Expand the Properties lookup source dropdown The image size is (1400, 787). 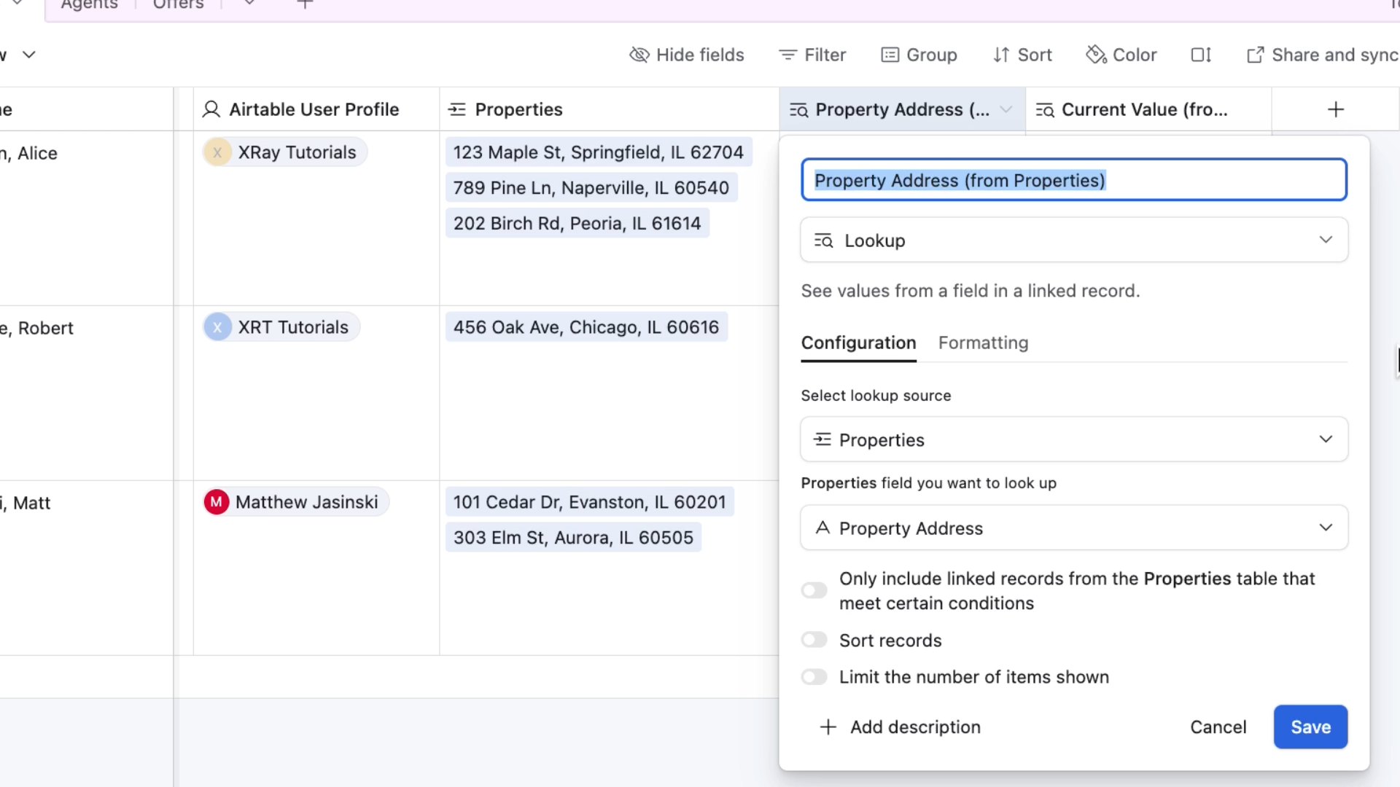[x=1073, y=439]
